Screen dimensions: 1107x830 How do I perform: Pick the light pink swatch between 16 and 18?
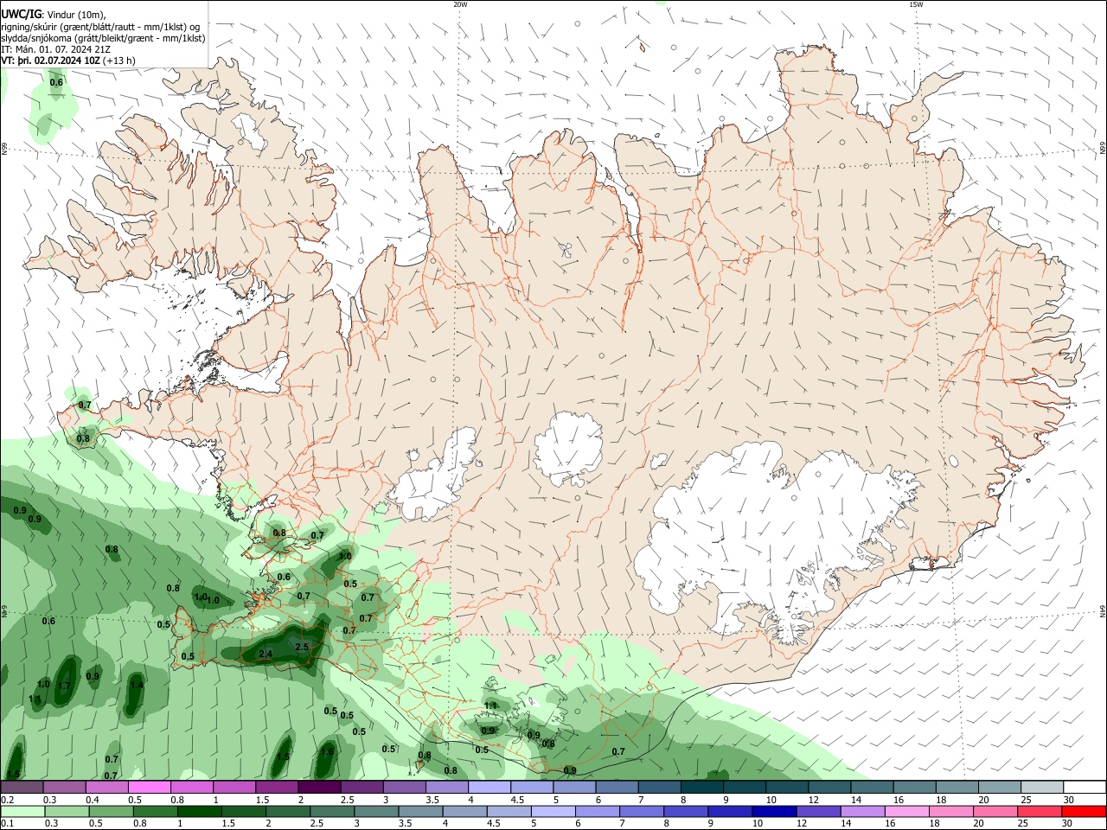click(x=907, y=811)
